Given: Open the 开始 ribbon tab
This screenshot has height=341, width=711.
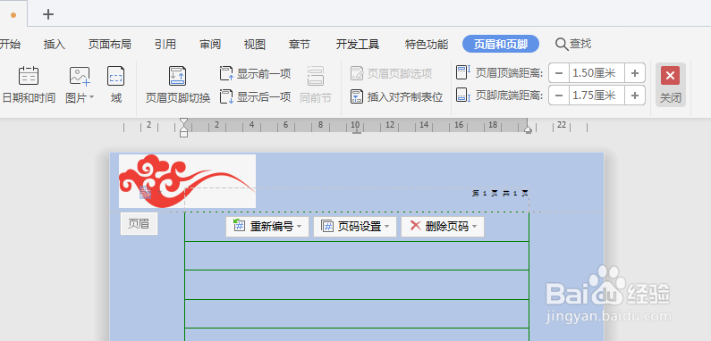Looking at the screenshot, I should pos(10,45).
